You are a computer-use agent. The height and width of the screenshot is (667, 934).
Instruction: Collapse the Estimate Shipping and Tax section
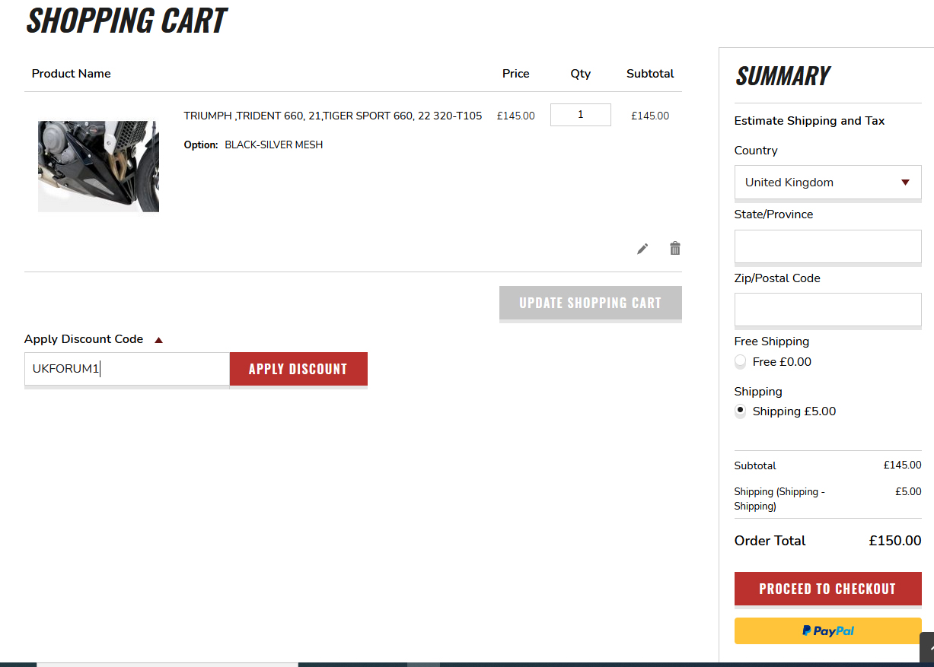pos(809,121)
